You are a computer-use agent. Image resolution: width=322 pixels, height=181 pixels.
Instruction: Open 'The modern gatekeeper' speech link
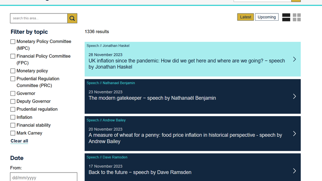(152, 98)
